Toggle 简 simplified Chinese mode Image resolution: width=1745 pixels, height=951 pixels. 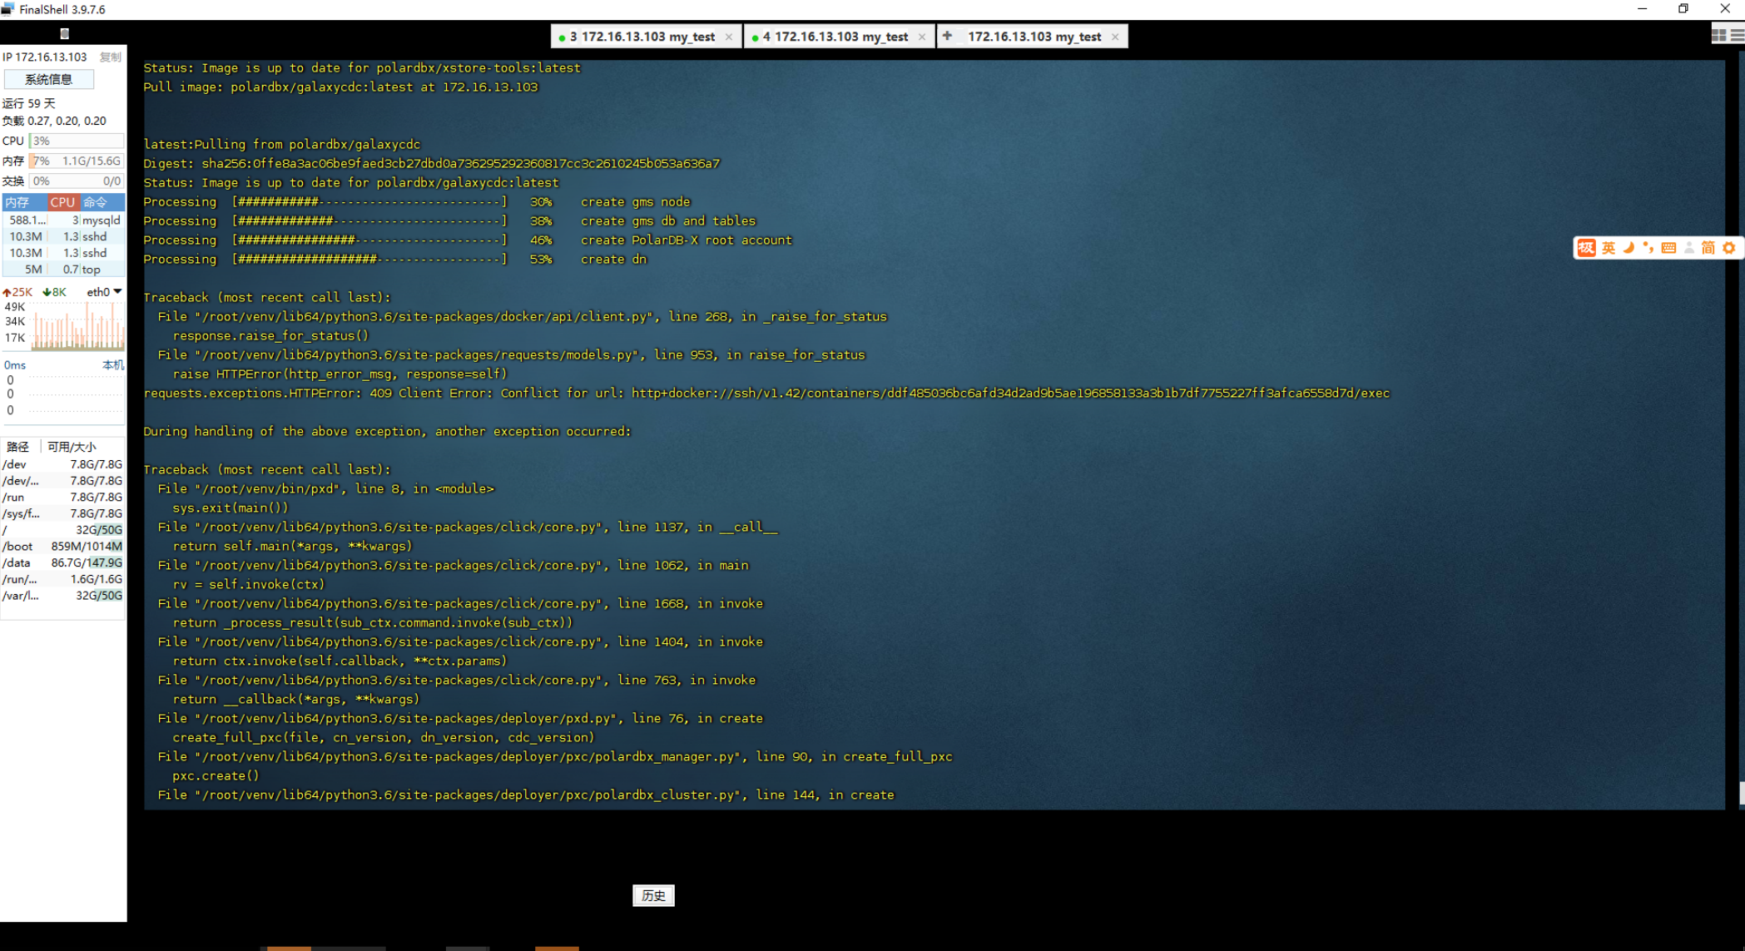pos(1708,248)
